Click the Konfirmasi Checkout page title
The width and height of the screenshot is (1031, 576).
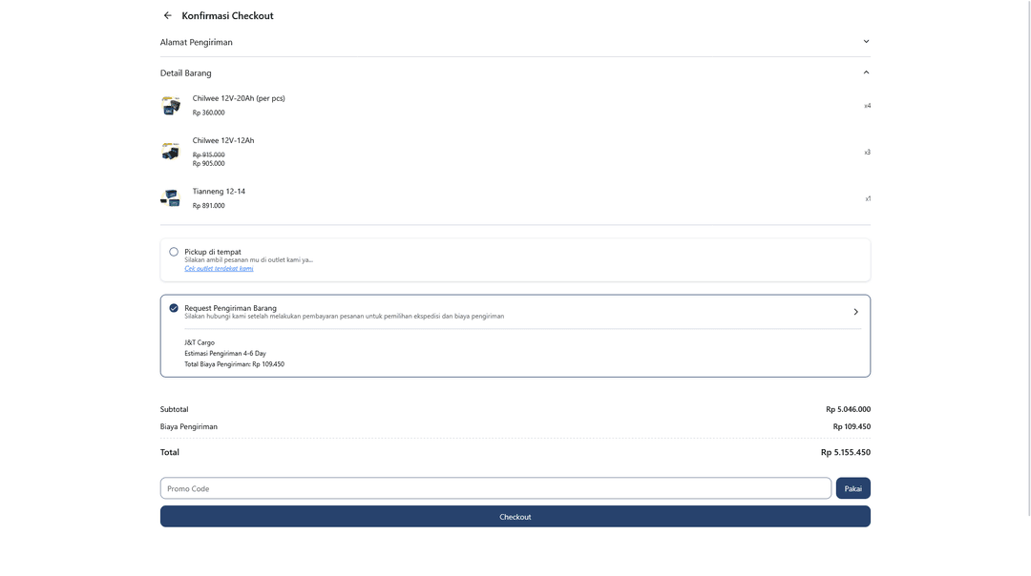pos(227,15)
